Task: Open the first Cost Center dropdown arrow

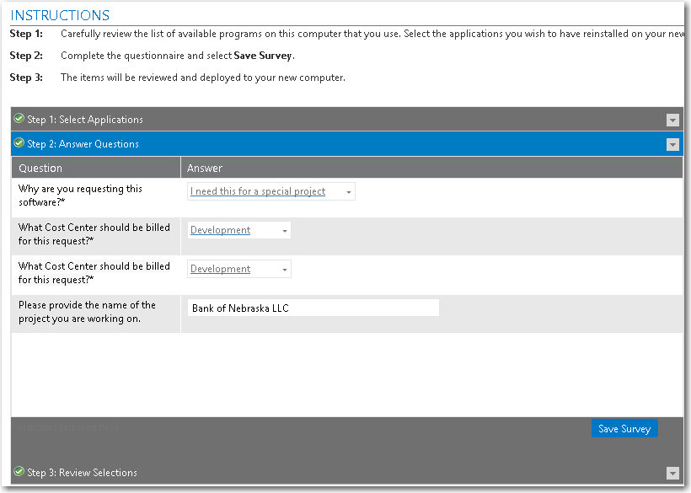Action: click(285, 231)
